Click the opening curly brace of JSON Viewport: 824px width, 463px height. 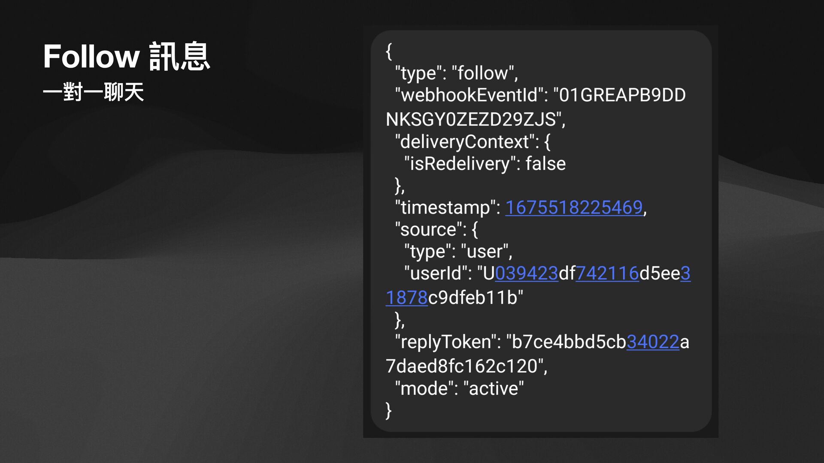[389, 51]
